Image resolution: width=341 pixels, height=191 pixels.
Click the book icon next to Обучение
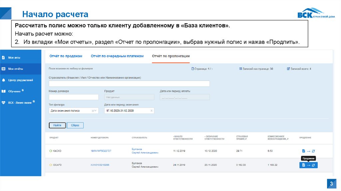coord(4,91)
